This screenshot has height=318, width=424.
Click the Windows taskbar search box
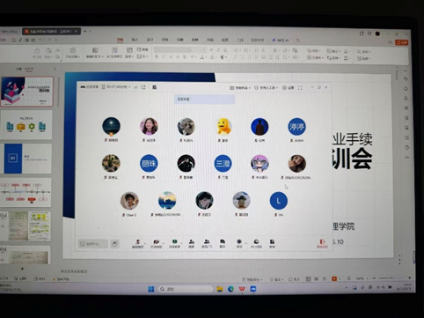pyautogui.click(x=186, y=289)
